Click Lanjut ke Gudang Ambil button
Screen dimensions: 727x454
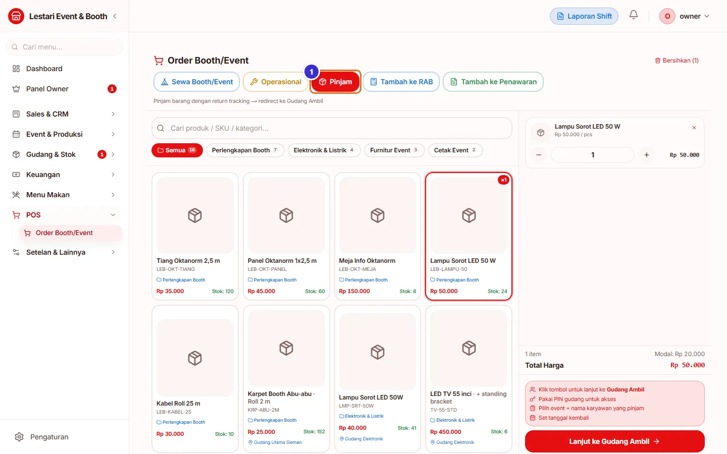coord(615,441)
